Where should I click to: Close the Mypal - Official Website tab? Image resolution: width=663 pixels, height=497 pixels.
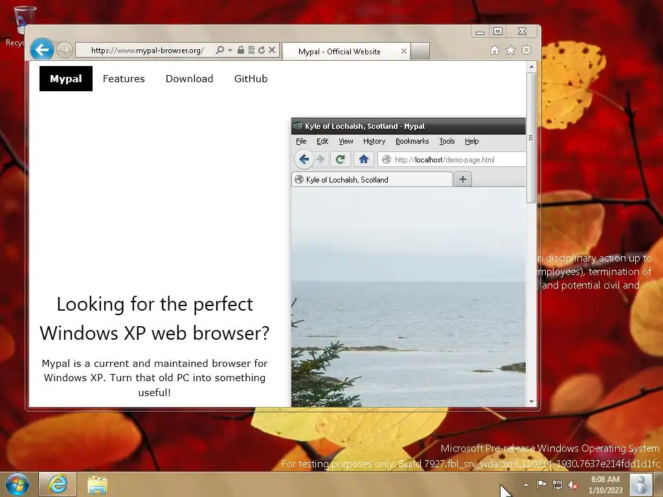coord(404,51)
